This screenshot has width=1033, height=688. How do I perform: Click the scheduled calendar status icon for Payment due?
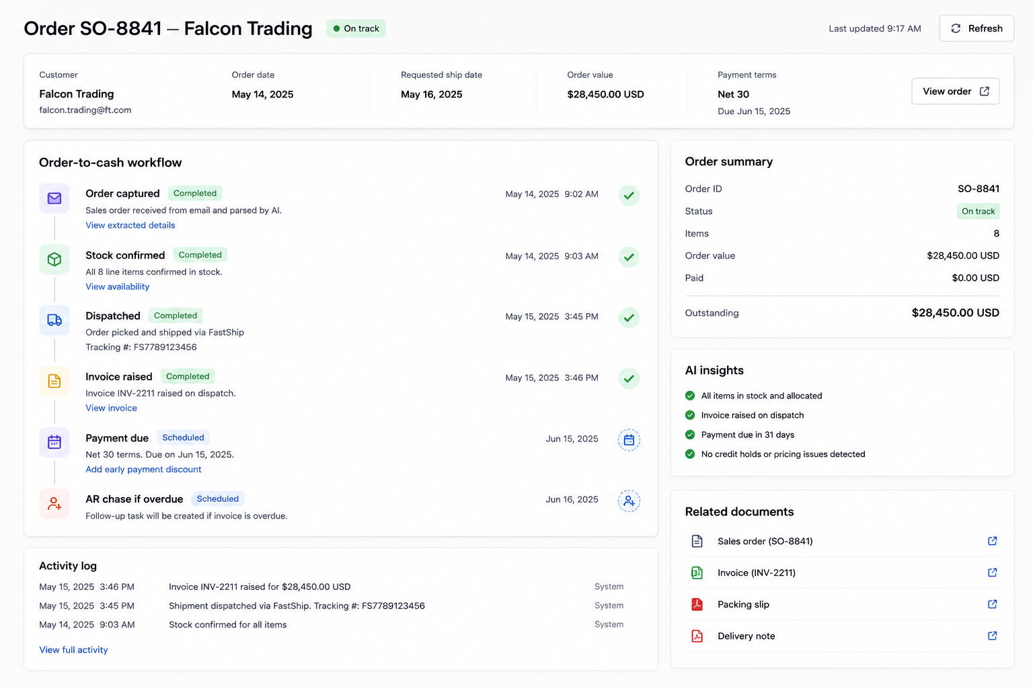click(629, 440)
